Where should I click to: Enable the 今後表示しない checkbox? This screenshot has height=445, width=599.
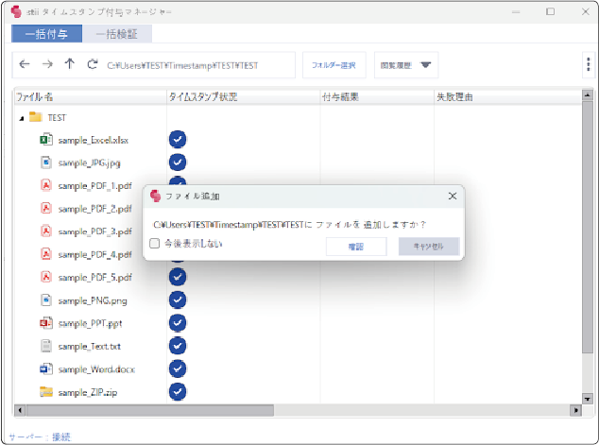(155, 244)
